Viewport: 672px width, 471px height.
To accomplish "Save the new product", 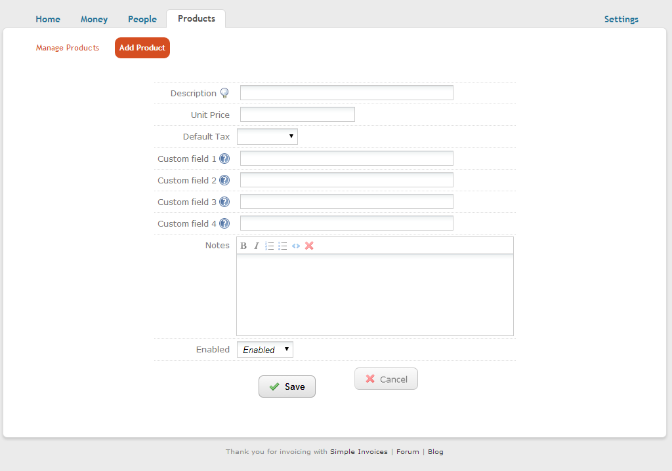I will point(287,386).
